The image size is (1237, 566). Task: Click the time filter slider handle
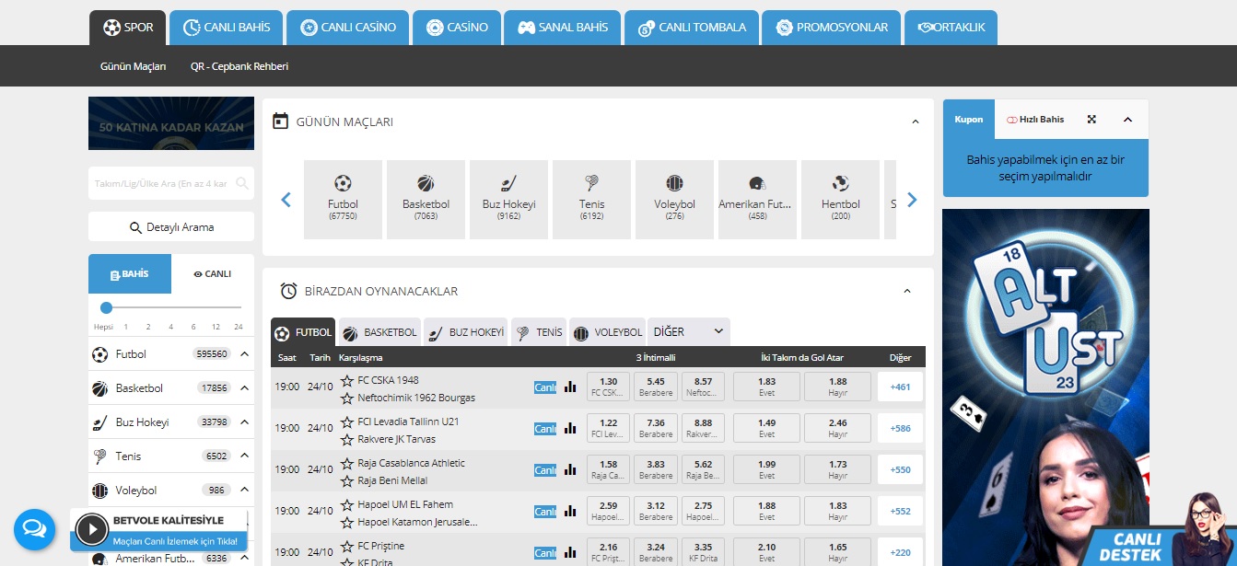tap(106, 307)
